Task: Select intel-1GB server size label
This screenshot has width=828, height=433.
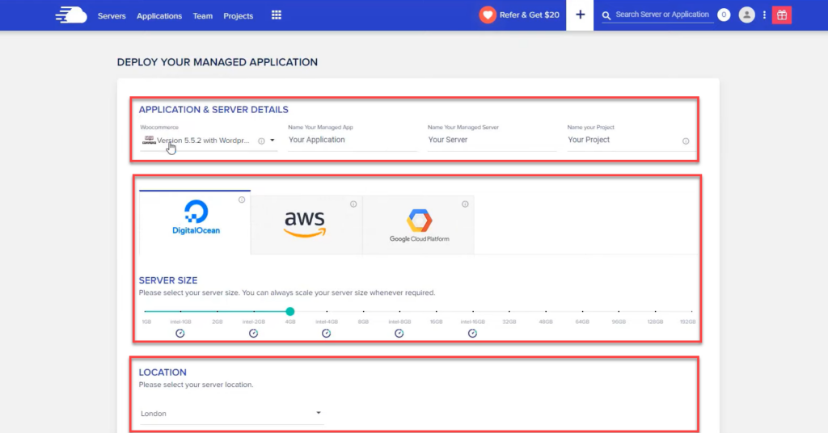Action: [180, 322]
